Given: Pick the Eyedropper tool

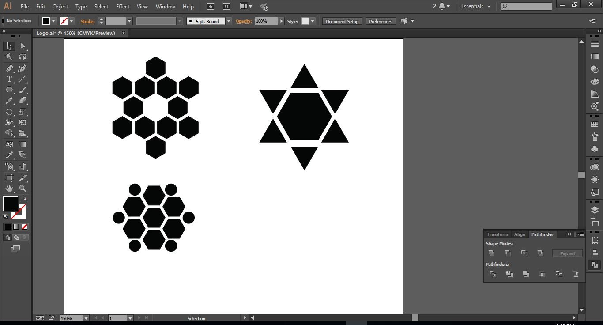Looking at the screenshot, I should coord(9,155).
